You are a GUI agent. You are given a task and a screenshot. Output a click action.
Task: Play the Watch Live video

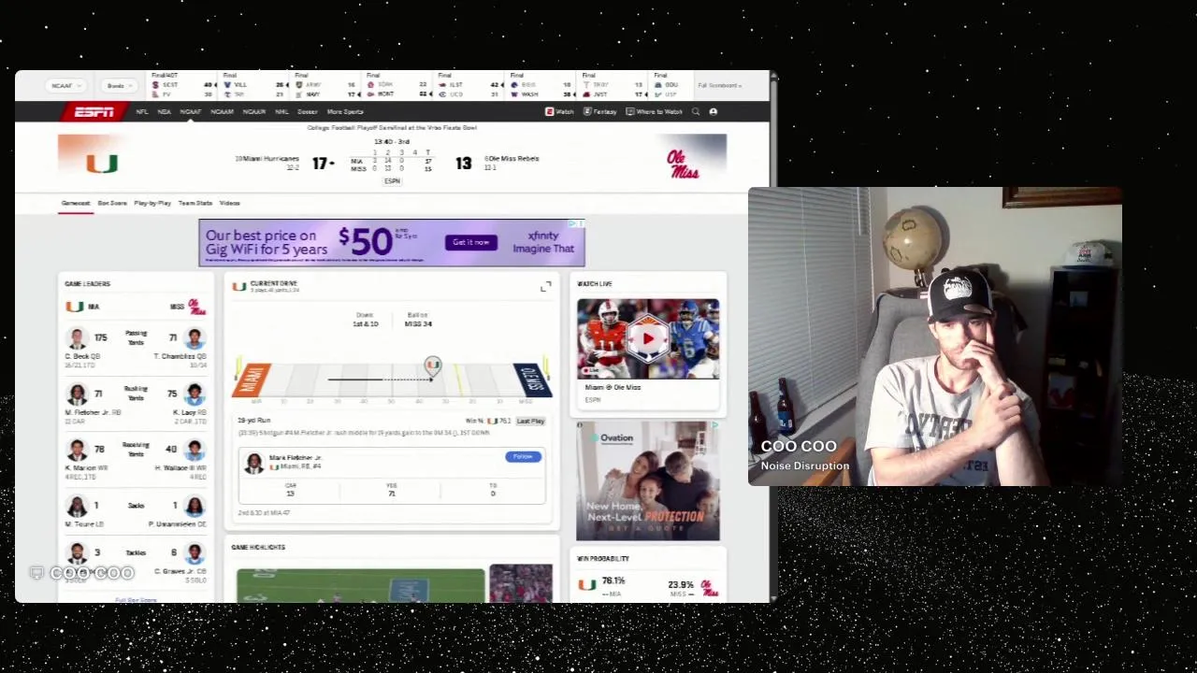(648, 339)
